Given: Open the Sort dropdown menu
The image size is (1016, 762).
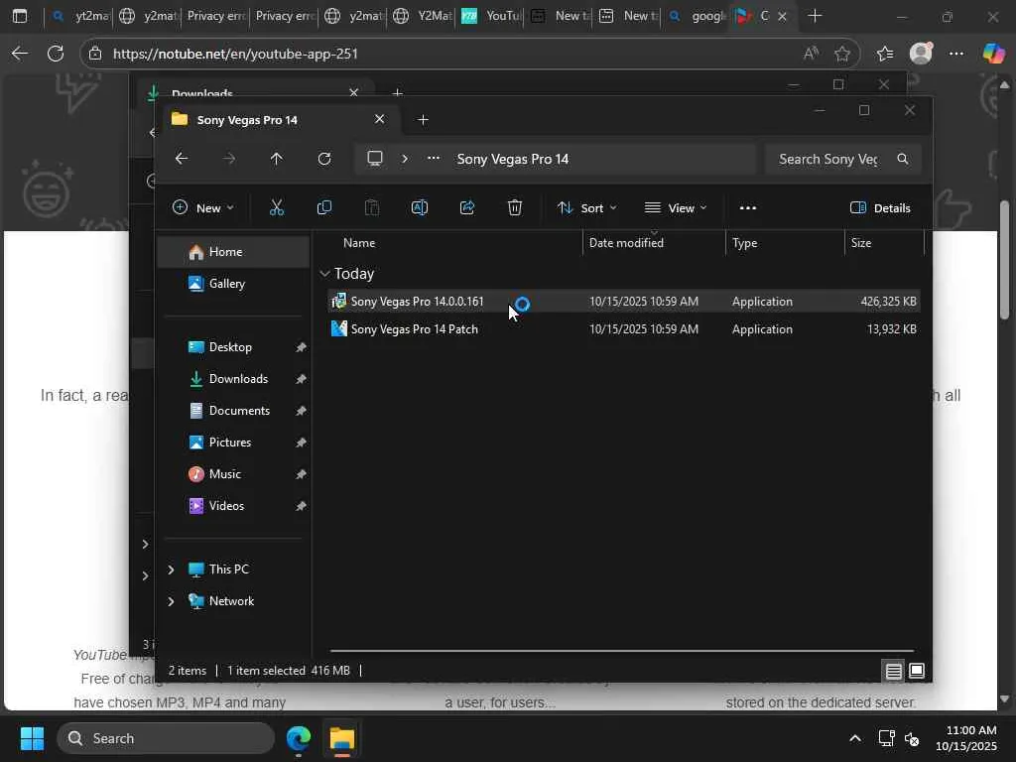Looking at the screenshot, I should click(x=587, y=208).
